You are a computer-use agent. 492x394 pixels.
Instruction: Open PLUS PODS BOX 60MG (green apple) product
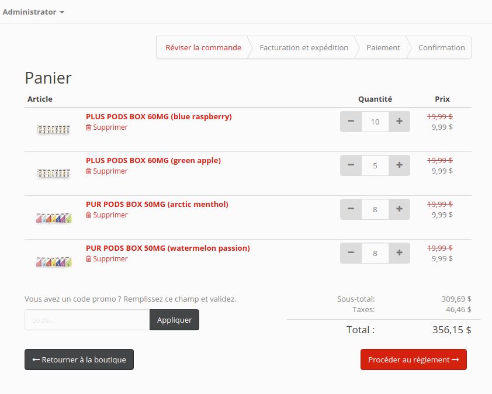(x=154, y=160)
